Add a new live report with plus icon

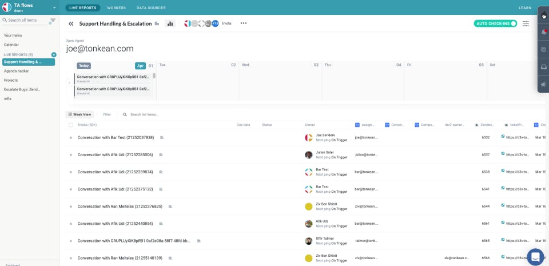click(54, 54)
